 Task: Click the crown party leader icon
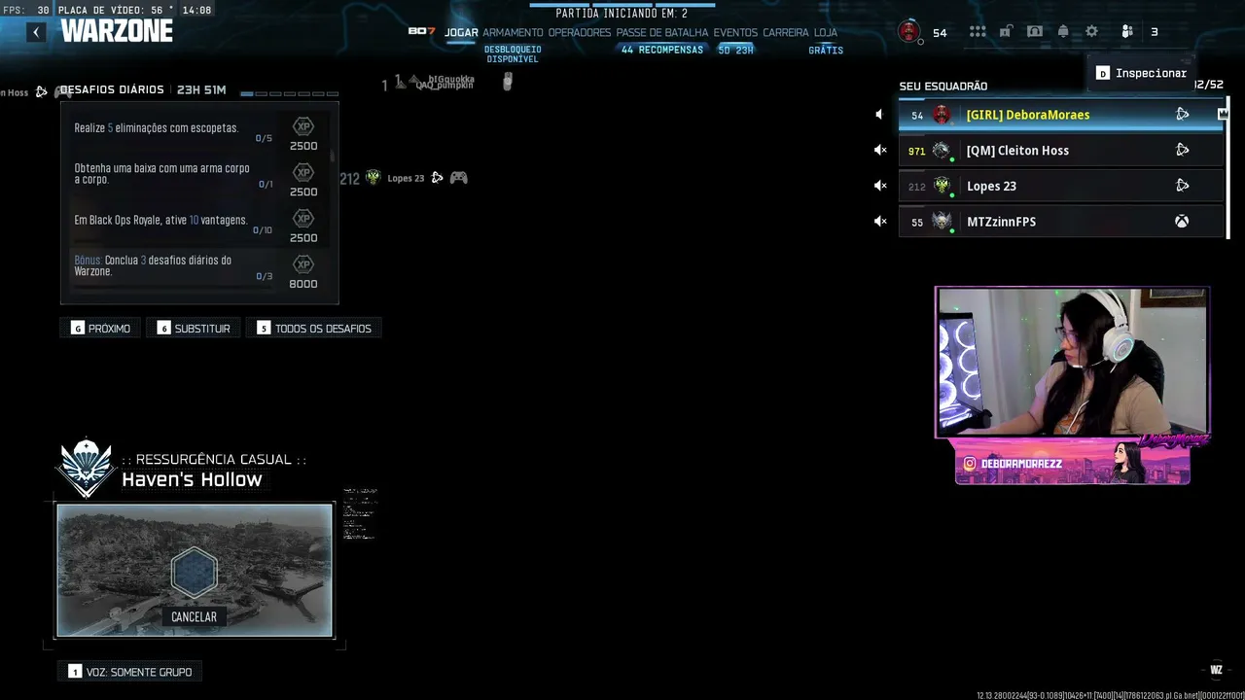[1223, 114]
